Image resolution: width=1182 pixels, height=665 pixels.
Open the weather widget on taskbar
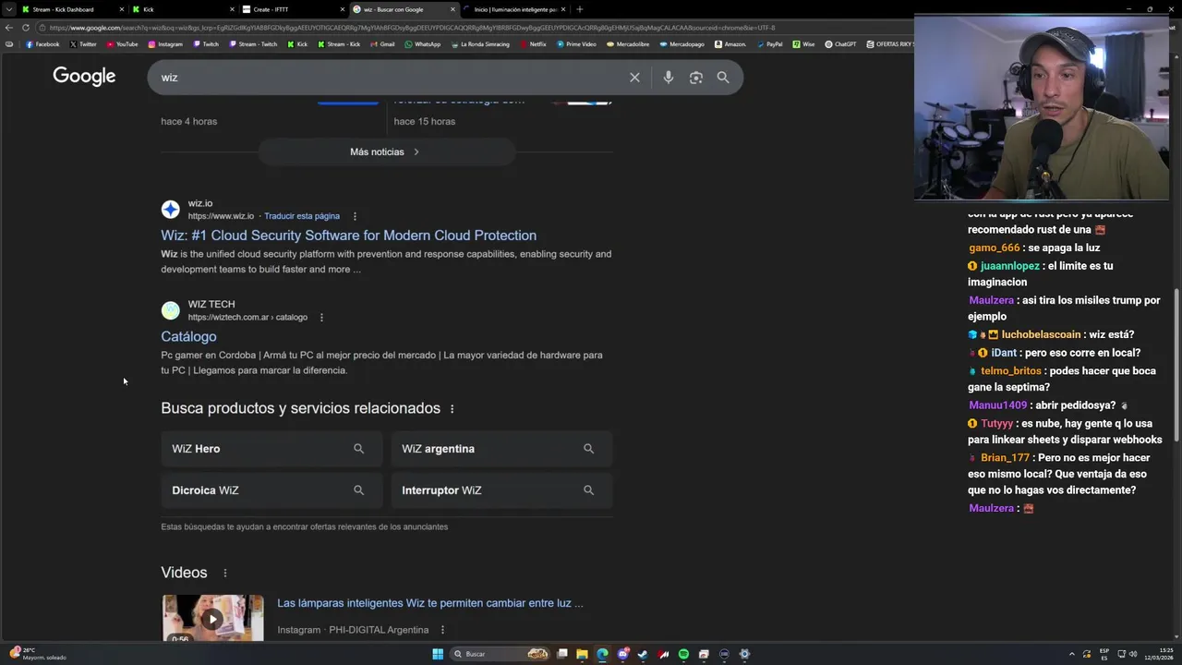click(39, 654)
